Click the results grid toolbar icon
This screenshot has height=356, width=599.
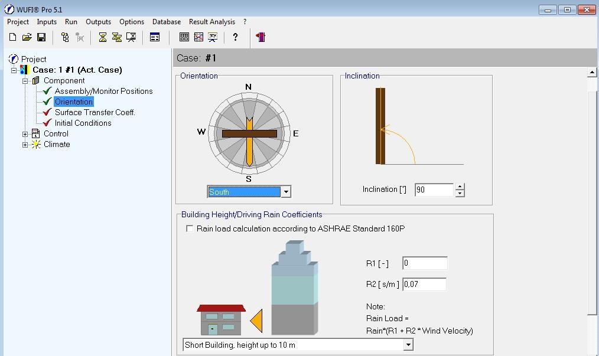[x=184, y=37]
